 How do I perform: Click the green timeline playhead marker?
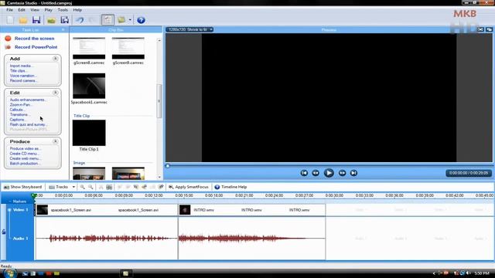(34, 195)
